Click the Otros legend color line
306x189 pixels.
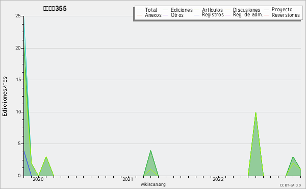click(165, 15)
